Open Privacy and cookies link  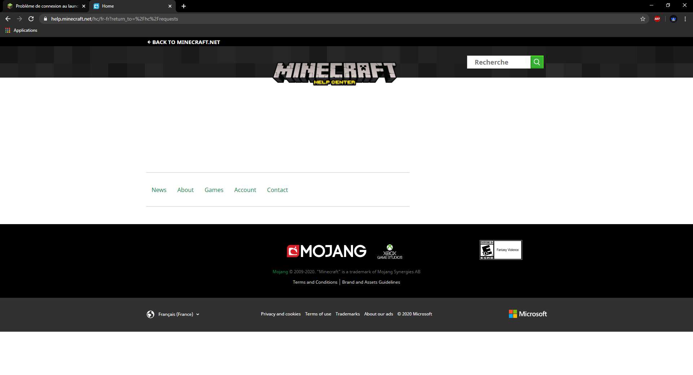click(x=281, y=314)
